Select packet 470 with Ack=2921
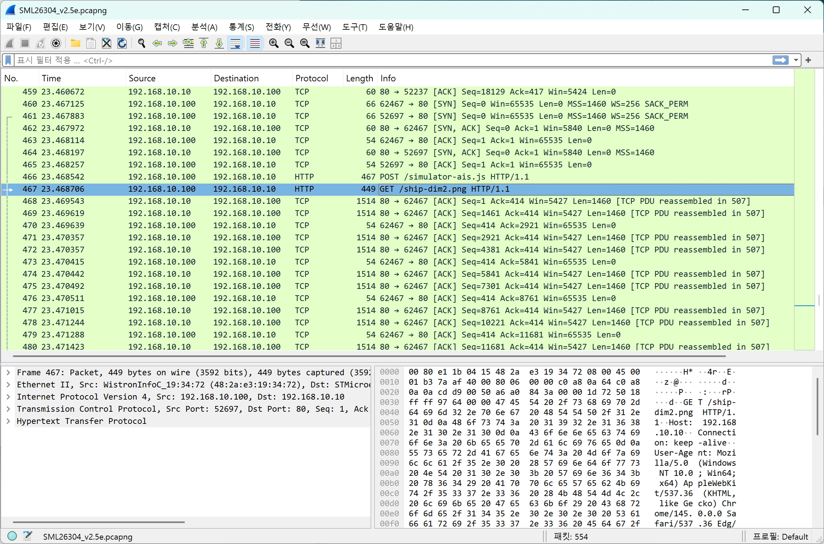Viewport: 824px width, 544px height. (398, 225)
